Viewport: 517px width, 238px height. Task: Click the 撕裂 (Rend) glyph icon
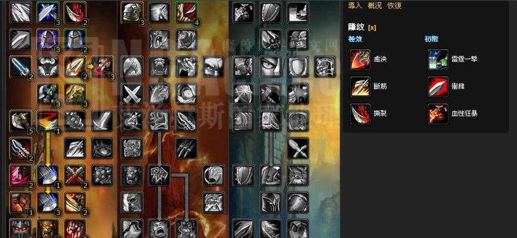coord(360,114)
